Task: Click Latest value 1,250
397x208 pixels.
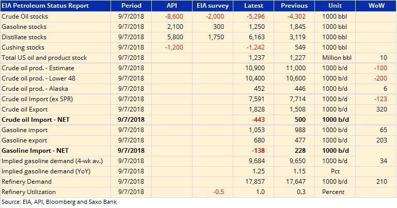Action: click(257, 27)
